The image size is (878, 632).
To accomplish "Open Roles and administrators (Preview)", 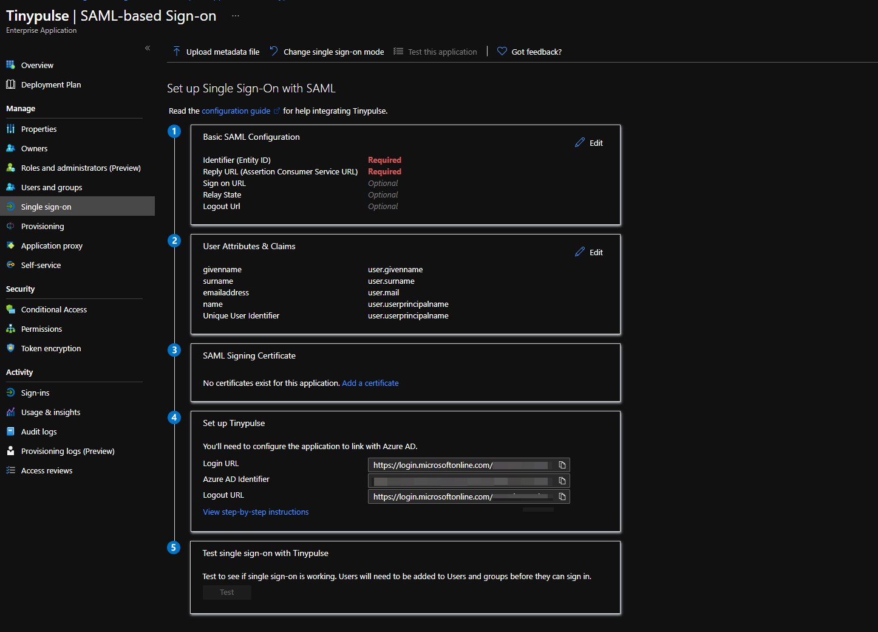I will tap(81, 168).
